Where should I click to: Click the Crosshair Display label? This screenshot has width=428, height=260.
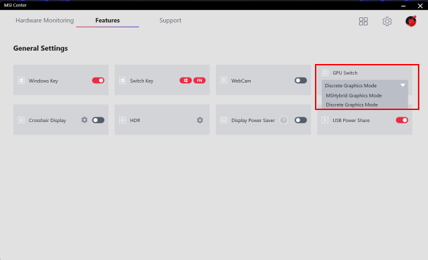pos(47,120)
